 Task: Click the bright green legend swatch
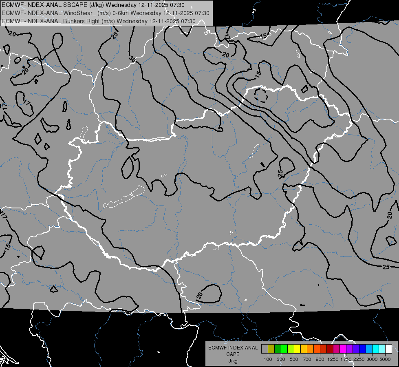(284, 349)
